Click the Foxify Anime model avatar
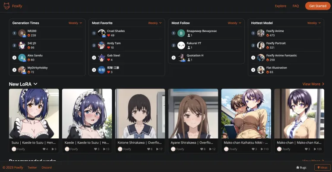This screenshot has width=332, height=172. [x=261, y=33]
